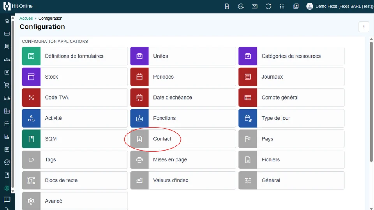Viewport: 374px width, 210px height.
Task: Click the main page vertical scrollbar
Action: pos(371,97)
